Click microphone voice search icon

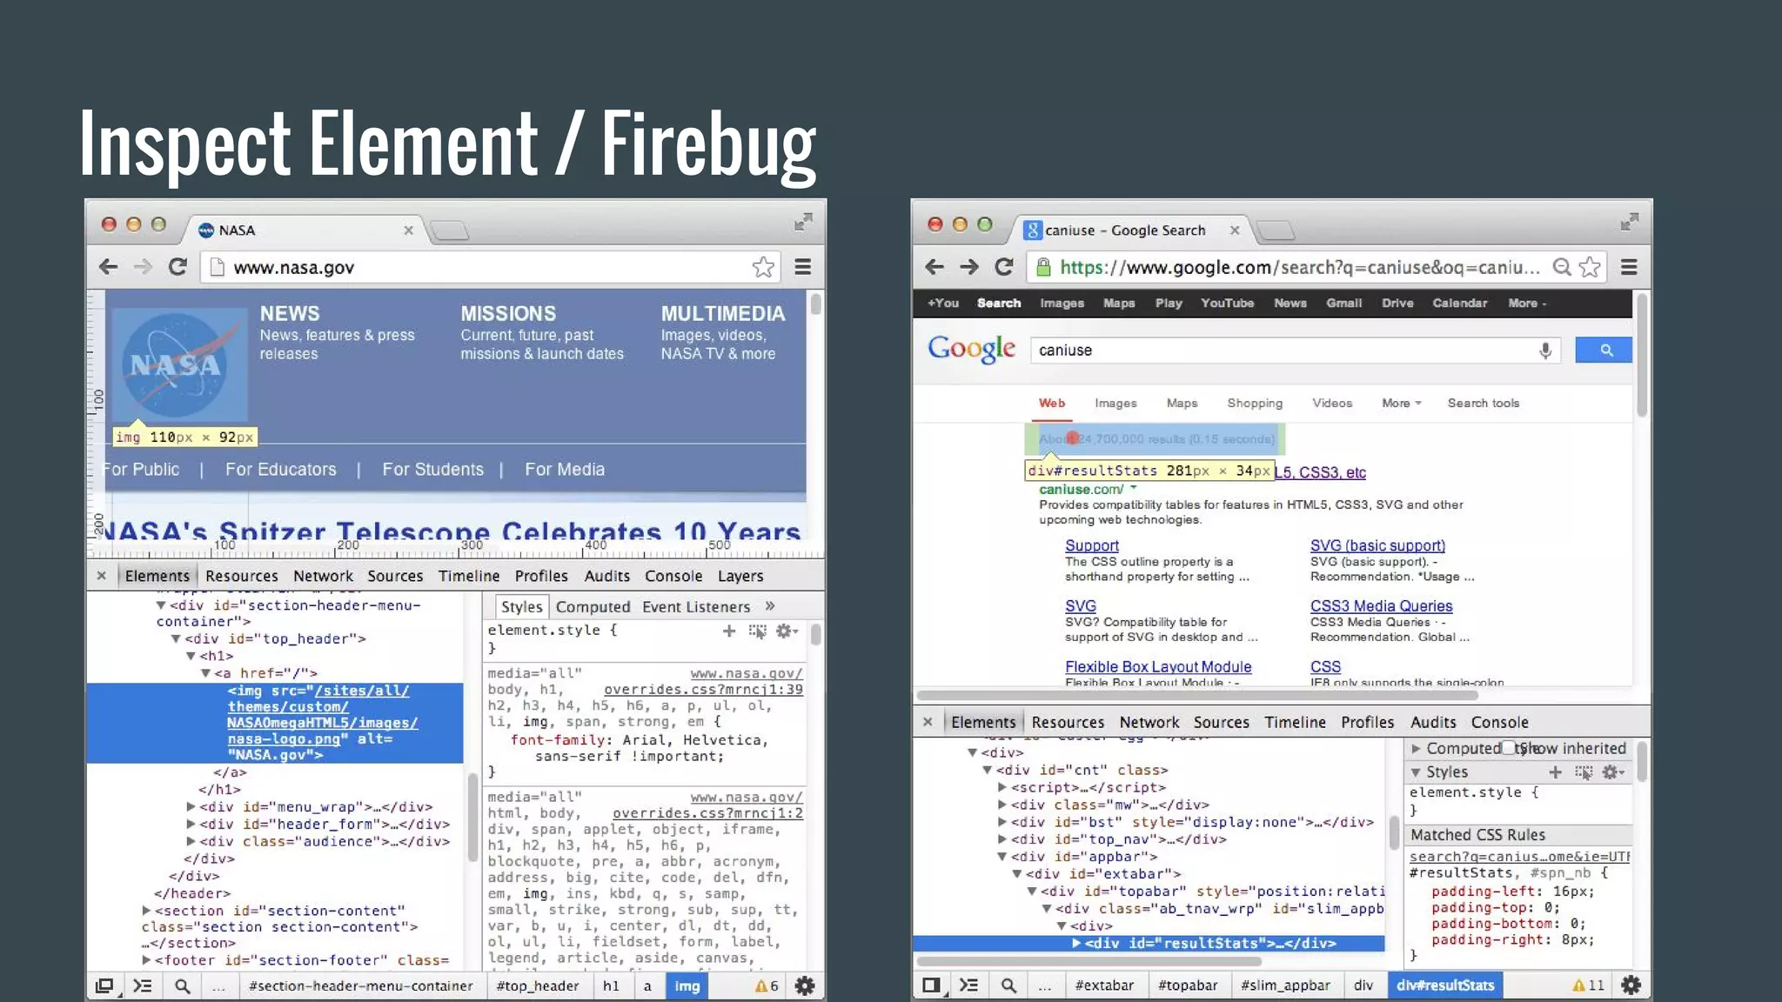(1545, 351)
